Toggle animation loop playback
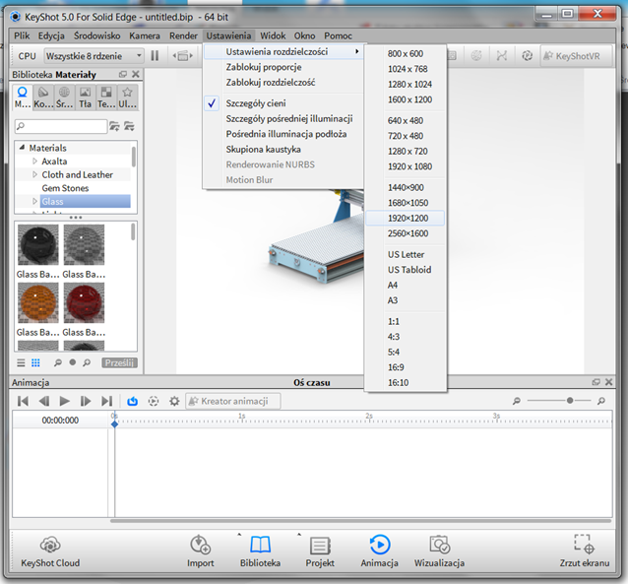The width and height of the screenshot is (628, 584). point(133,401)
